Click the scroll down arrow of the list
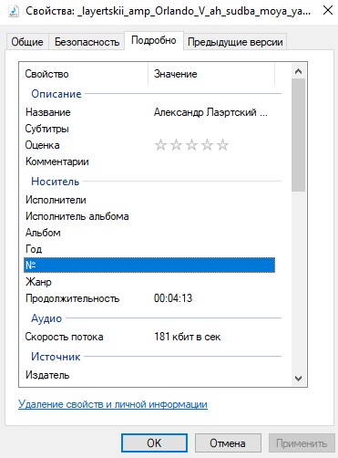338x458 pixels. point(298,379)
